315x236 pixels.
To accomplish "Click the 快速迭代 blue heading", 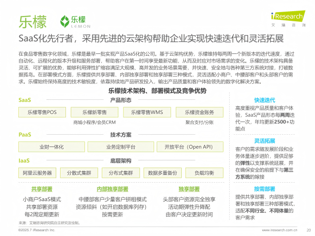I will tap(265, 100).
